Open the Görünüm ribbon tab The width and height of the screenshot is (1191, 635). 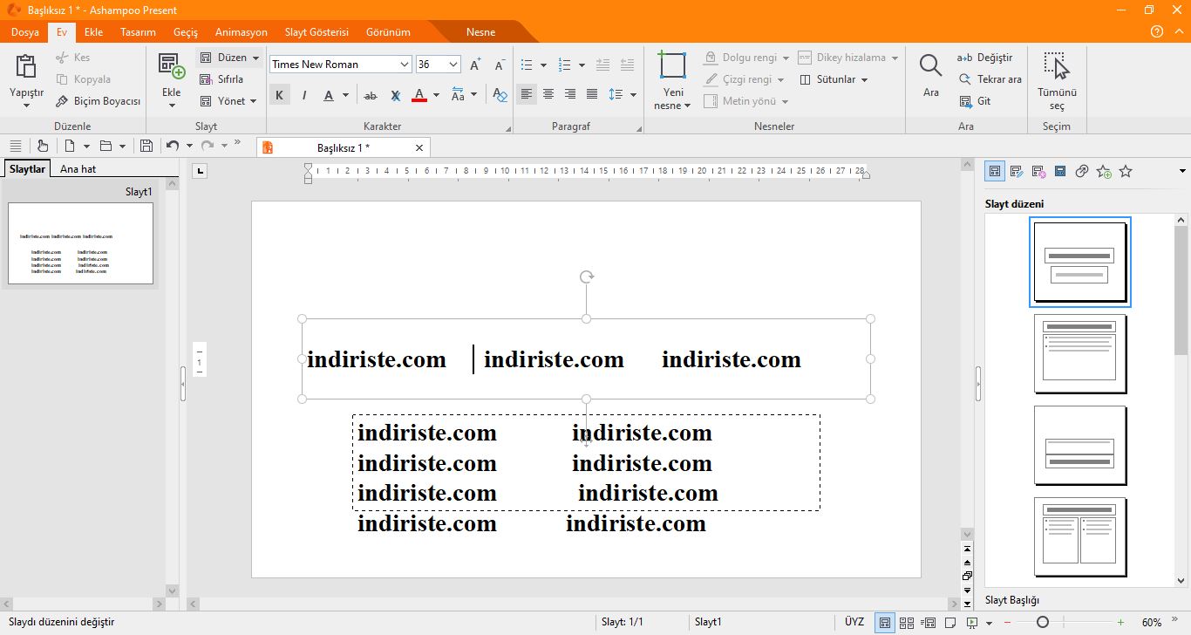pos(388,32)
